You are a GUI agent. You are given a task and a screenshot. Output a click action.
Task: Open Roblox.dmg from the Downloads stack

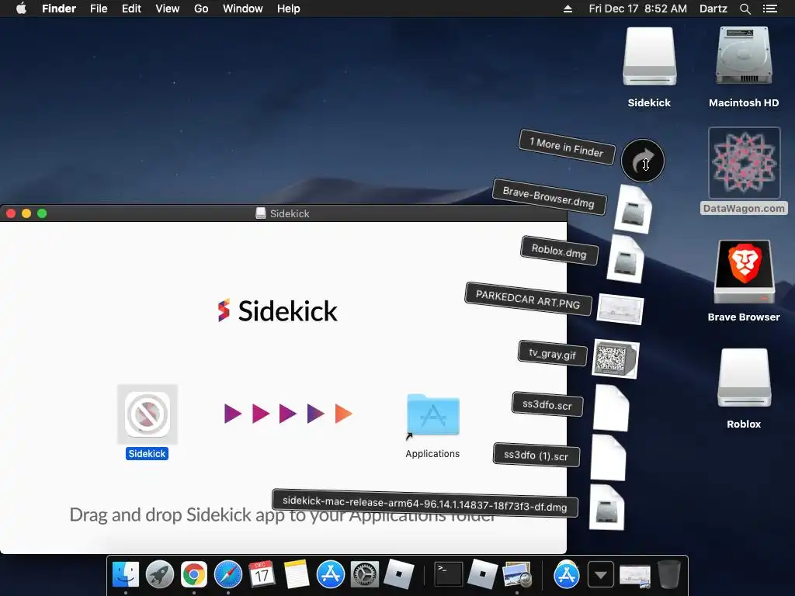pos(559,251)
